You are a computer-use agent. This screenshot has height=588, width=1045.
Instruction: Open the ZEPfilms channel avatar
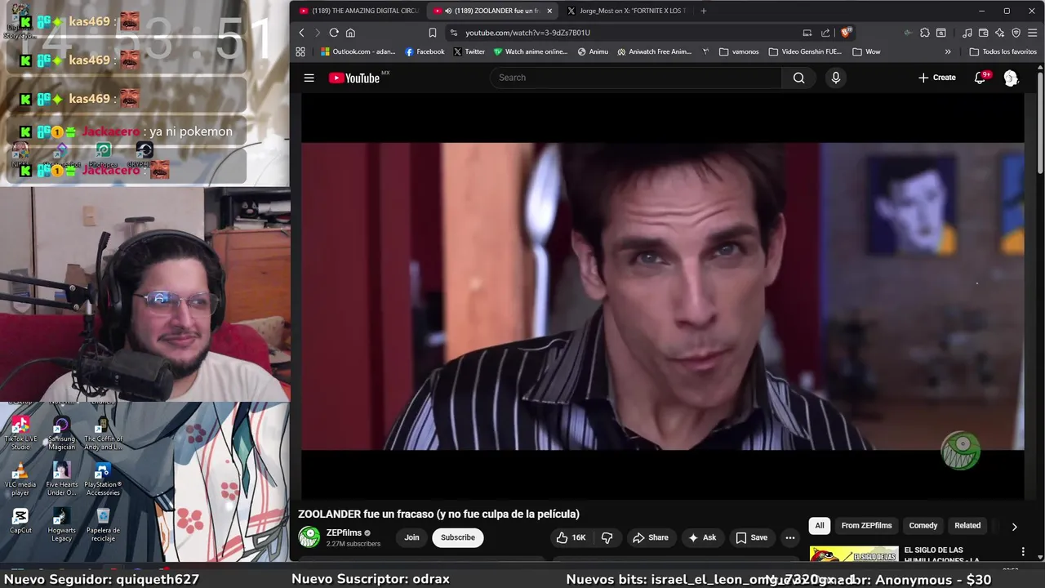(x=309, y=537)
